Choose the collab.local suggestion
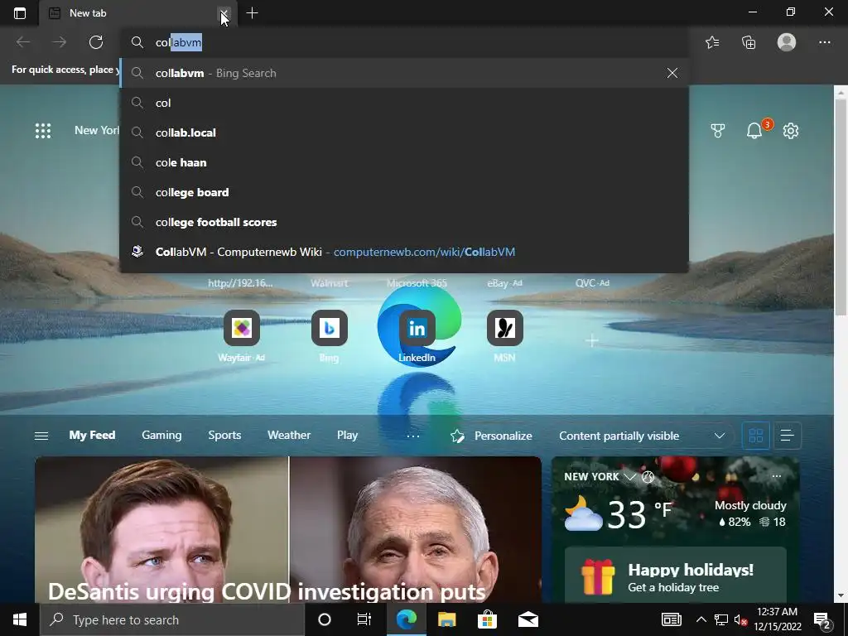 pos(404,132)
